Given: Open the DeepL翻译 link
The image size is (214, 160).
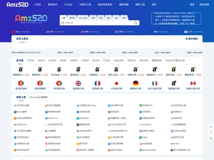Looking at the screenshot, I should click(x=21, y=112).
